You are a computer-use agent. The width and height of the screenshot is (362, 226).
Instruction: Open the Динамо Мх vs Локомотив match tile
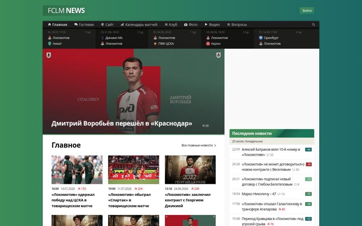122,38
